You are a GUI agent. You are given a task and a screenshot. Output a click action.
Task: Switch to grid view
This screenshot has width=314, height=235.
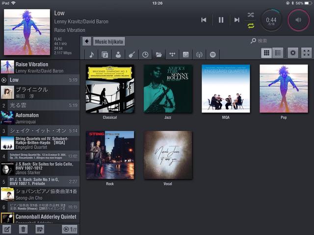point(266,53)
